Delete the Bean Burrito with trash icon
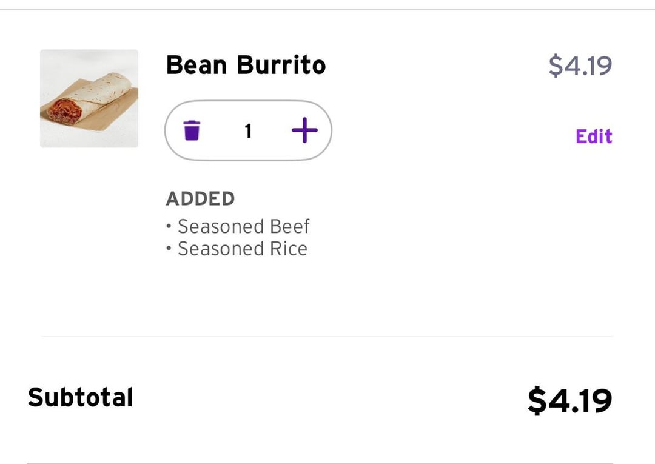655x464 pixels. point(192,130)
